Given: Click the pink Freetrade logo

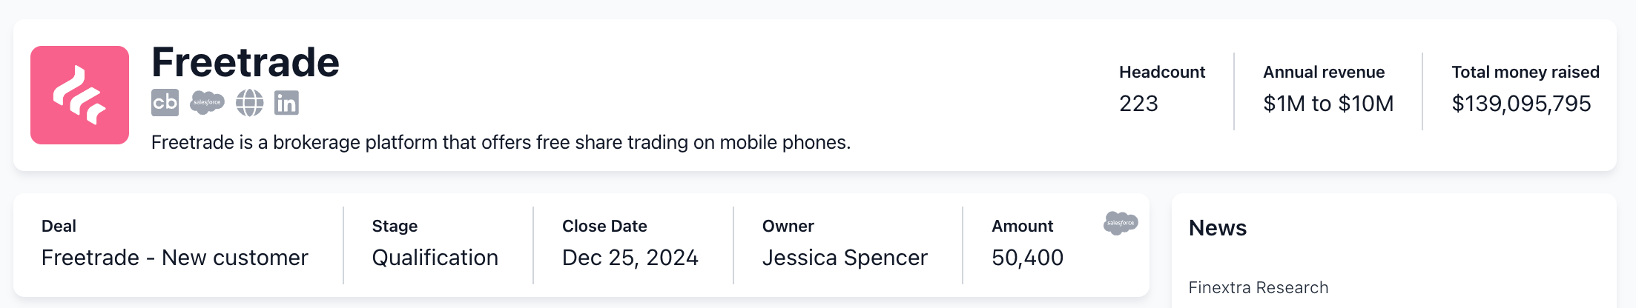Looking at the screenshot, I should point(79,95).
